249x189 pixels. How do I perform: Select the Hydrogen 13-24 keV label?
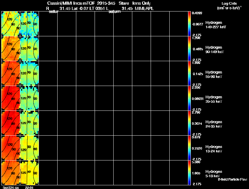click(x=214, y=149)
